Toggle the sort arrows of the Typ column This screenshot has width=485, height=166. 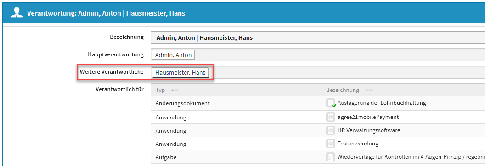pos(175,90)
